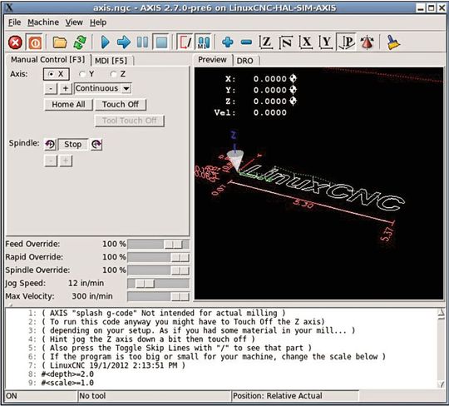The image size is (449, 406).
Task: Select G-code line 7 with LinuxCNC date
Action: tap(113, 365)
